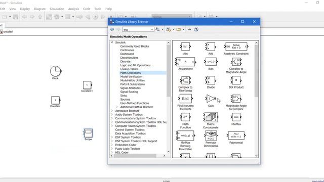This screenshot has width=324, height=182.
Task: Click the Clock block on canvas
Action: pyautogui.click(x=55, y=71)
